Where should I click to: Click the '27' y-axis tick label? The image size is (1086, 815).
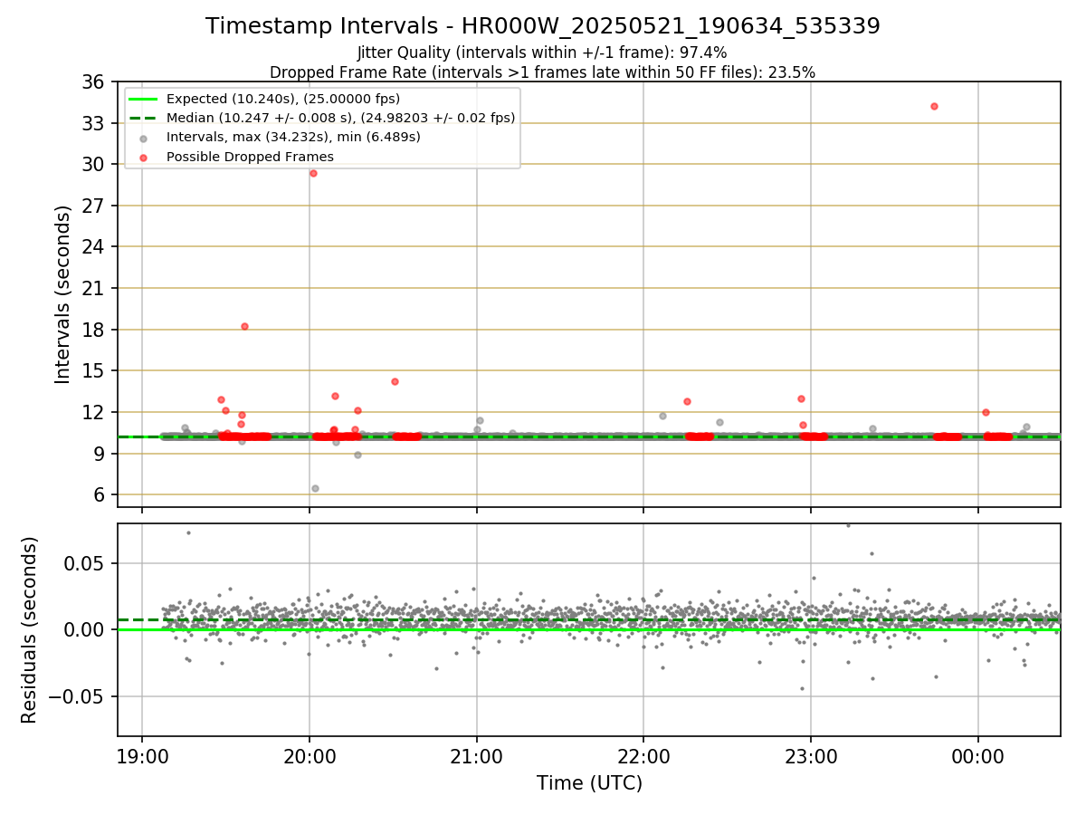pos(91,206)
